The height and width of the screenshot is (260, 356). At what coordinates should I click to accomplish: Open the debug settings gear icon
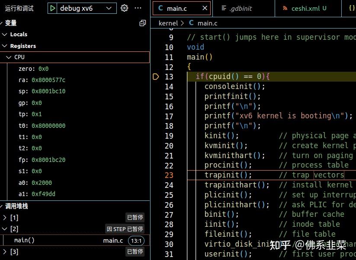click(x=124, y=8)
